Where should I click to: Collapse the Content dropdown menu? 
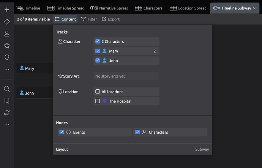click(65, 19)
